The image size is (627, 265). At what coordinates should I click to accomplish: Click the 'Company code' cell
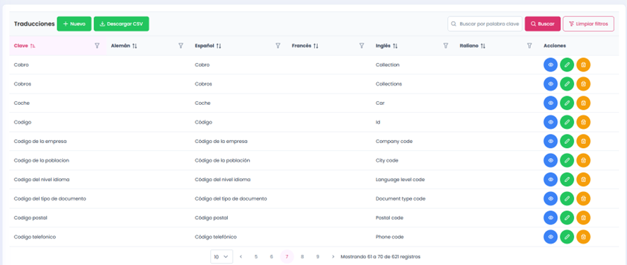tap(394, 141)
